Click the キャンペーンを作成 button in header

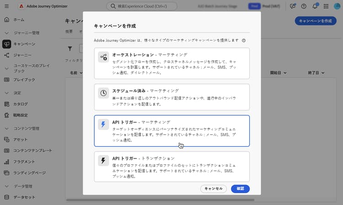click(316, 21)
